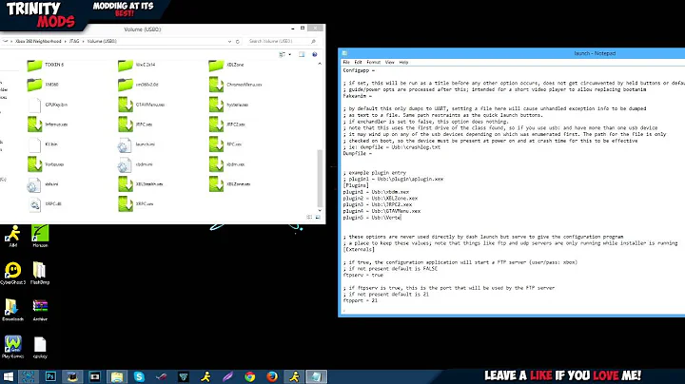
Task: Open the FlashDmp desktop folder
Action: point(40,274)
